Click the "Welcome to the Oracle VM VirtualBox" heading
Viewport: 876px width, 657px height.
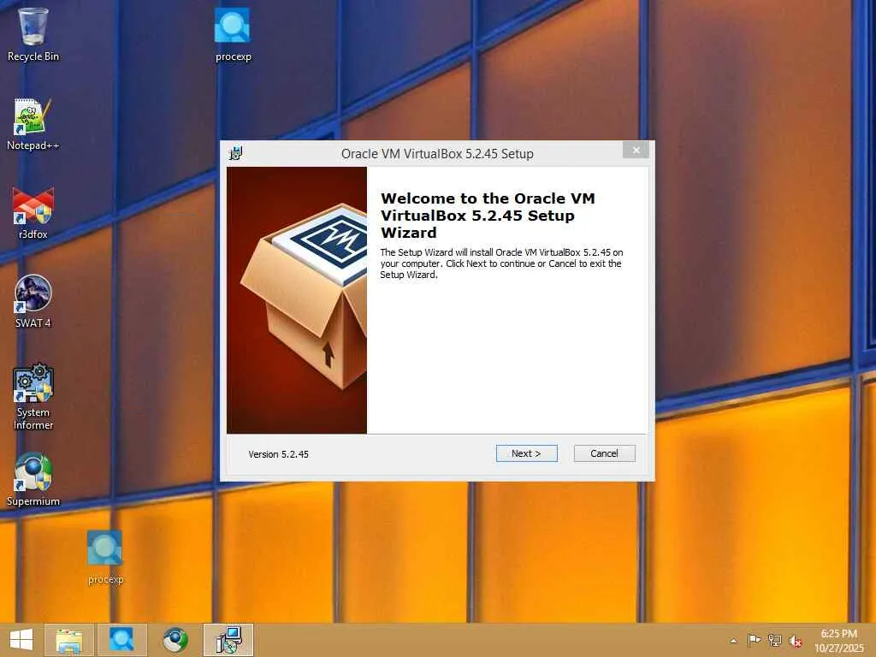point(488,215)
